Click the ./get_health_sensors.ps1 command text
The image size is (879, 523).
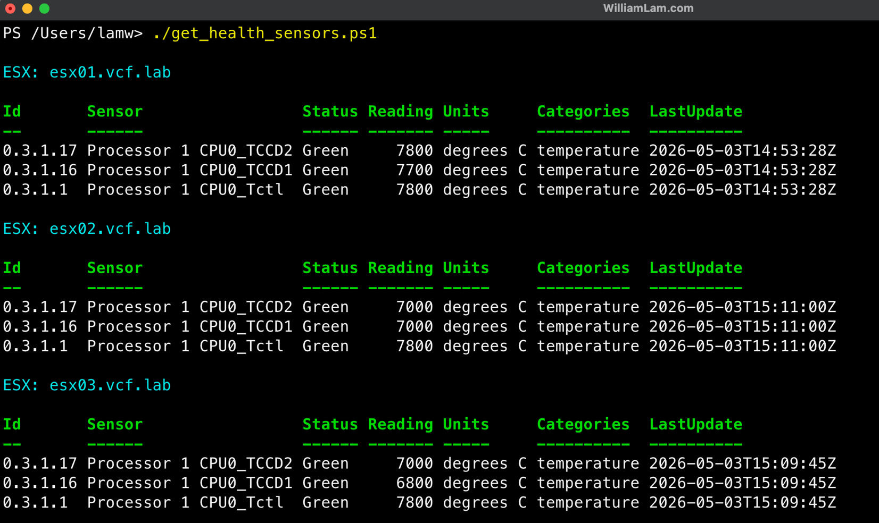264,33
